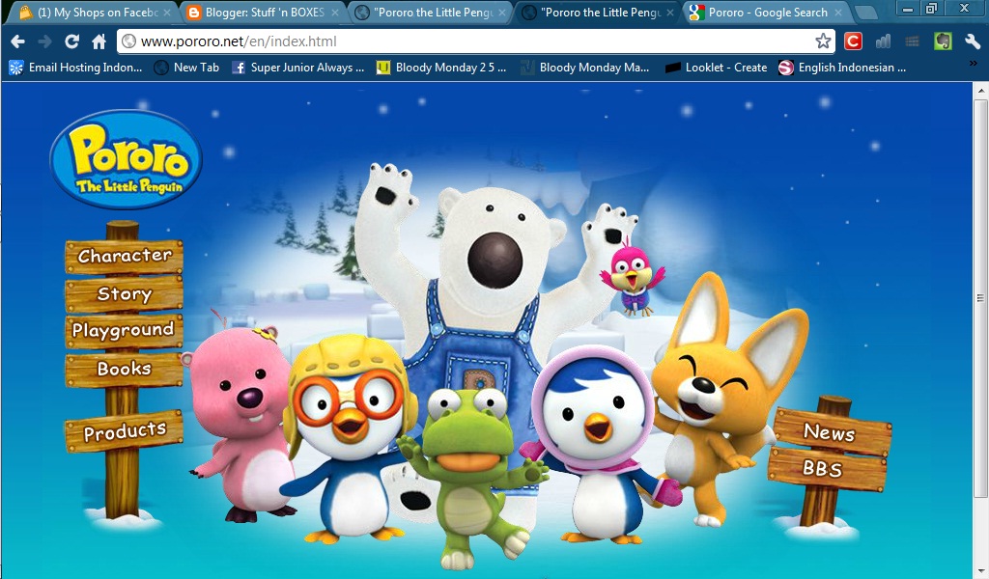Open the Story section
The height and width of the screenshot is (579, 989).
pos(122,293)
